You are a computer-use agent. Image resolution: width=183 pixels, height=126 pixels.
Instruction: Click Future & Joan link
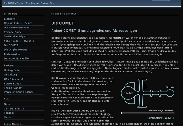(13, 84)
